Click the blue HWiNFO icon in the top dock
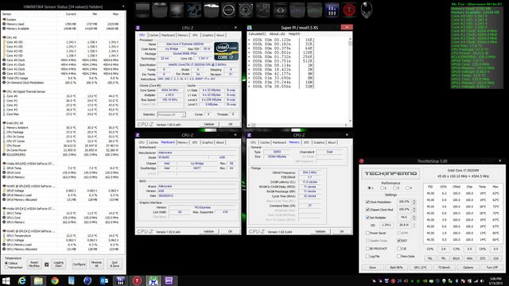This screenshot has height=286, width=509. (x=332, y=10)
